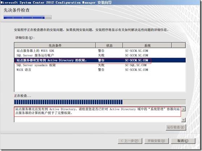Click the 失败 status of sysadmin 权限 row
This screenshot has height=151, width=202.
101,65
